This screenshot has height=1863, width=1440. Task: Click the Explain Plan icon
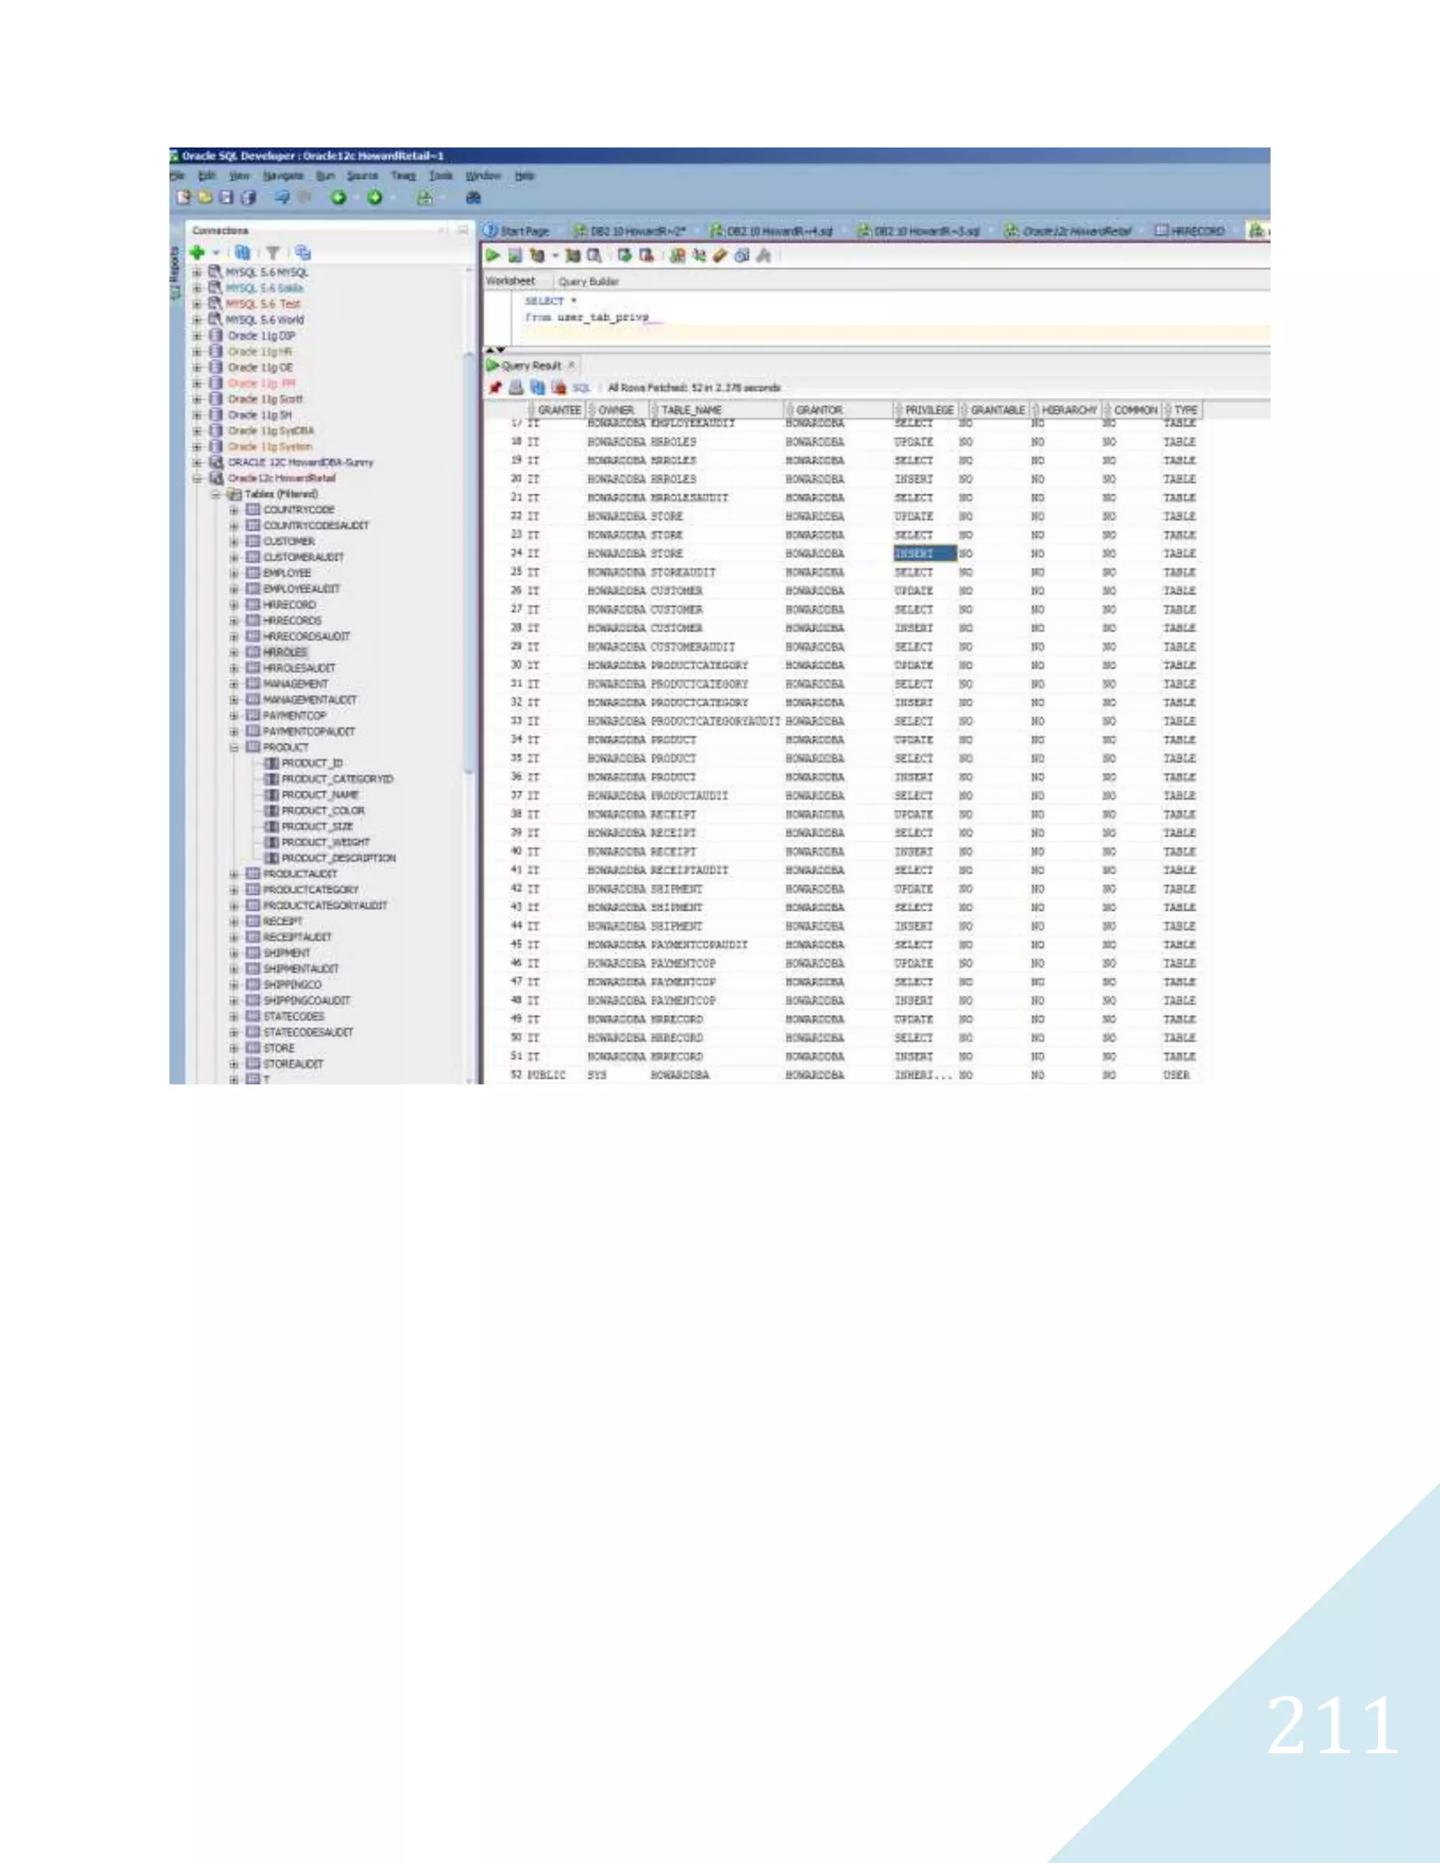pos(537,255)
